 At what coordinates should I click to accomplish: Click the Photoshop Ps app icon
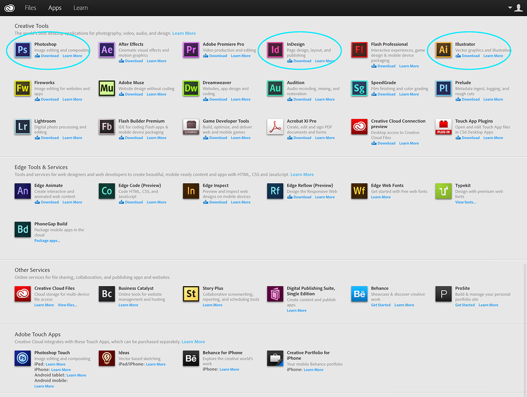coord(23,50)
